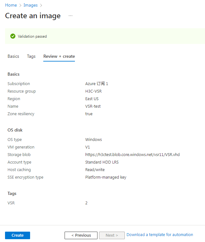Download a template for automation
The image size is (205, 242).
click(x=160, y=234)
